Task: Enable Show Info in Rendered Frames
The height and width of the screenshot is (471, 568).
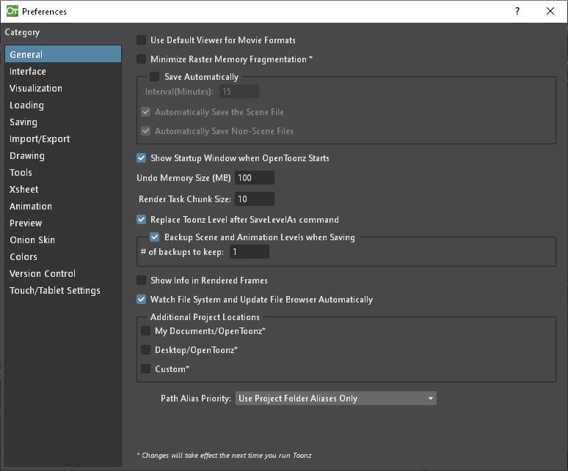Action: (142, 281)
